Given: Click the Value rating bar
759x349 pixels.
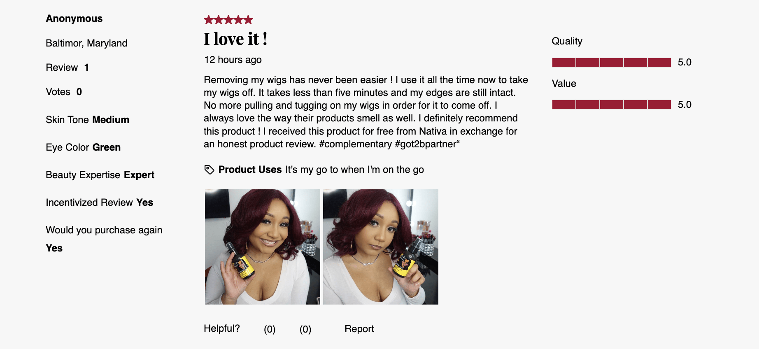Looking at the screenshot, I should tap(612, 105).
